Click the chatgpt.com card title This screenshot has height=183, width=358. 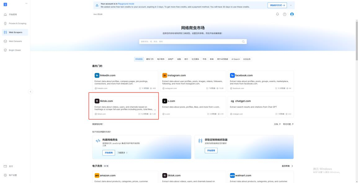point(243,101)
